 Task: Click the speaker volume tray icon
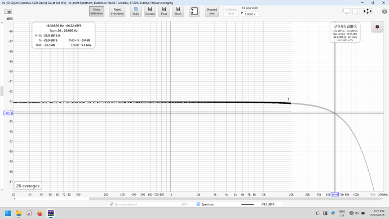(357, 213)
